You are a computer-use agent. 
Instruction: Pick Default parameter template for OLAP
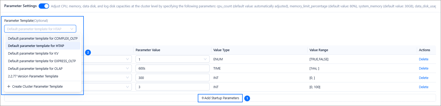click(x=35, y=68)
